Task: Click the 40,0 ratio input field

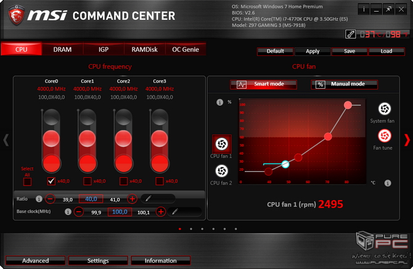Action: point(91,199)
